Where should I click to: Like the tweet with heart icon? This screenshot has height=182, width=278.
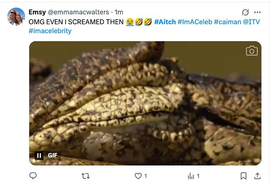coord(139,175)
